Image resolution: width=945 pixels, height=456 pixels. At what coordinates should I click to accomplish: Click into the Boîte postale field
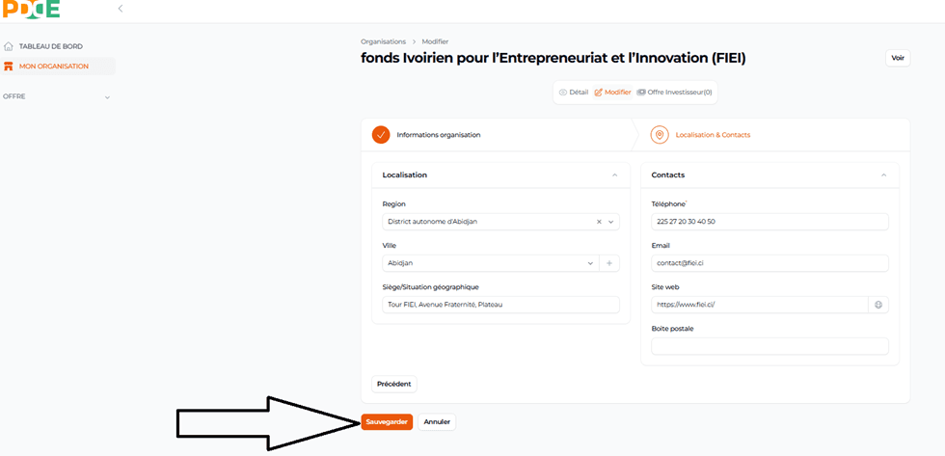(x=769, y=346)
